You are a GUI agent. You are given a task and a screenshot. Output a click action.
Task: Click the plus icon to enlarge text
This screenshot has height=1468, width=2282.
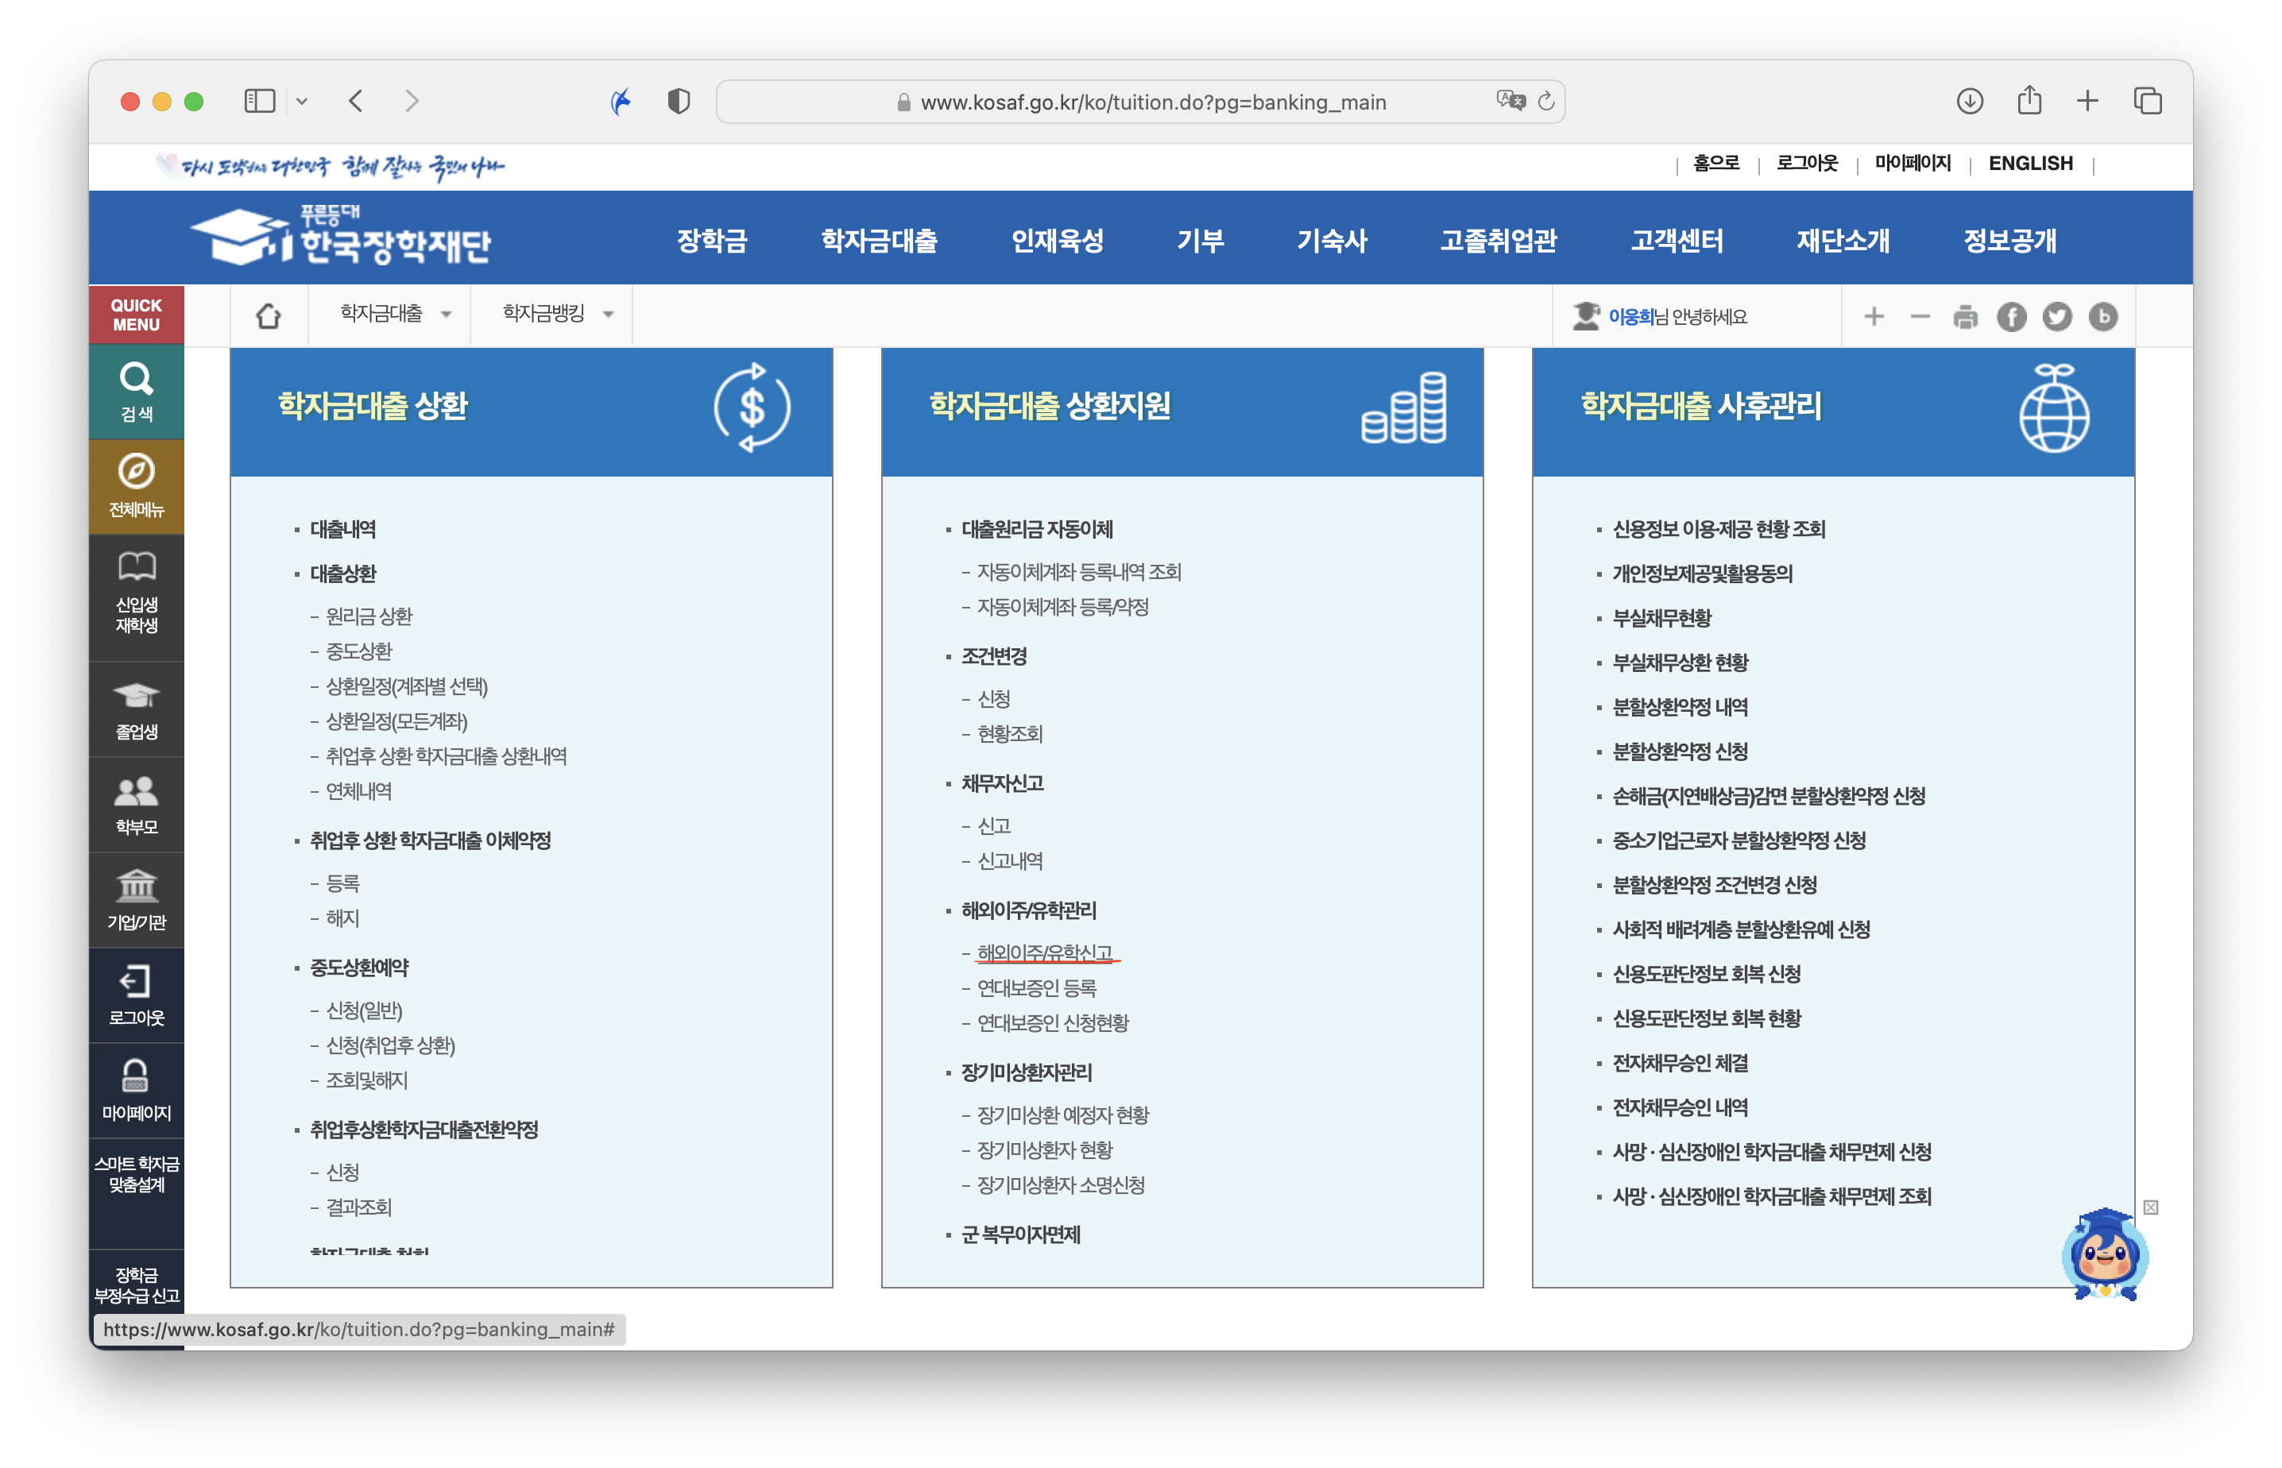[1874, 316]
